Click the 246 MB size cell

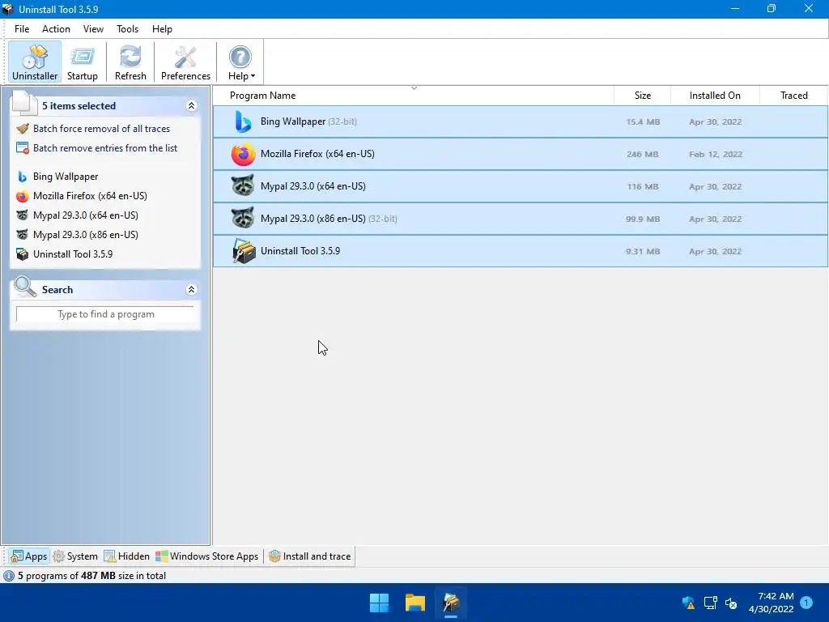click(642, 155)
